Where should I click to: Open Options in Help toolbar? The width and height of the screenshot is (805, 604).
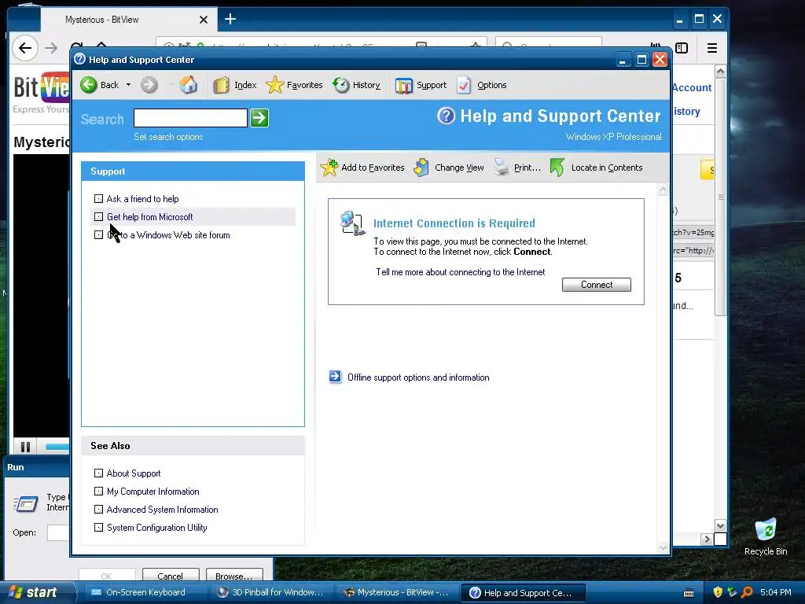(x=482, y=85)
